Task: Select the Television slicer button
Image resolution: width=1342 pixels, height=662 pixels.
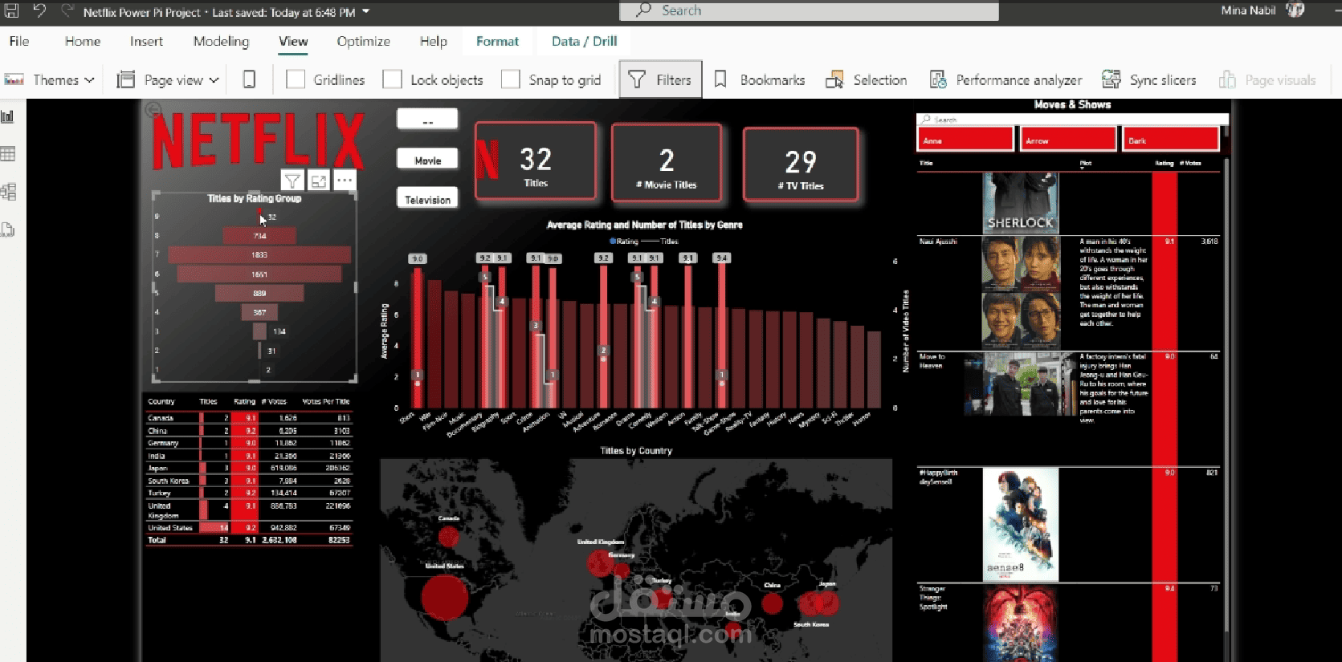Action: click(x=427, y=198)
